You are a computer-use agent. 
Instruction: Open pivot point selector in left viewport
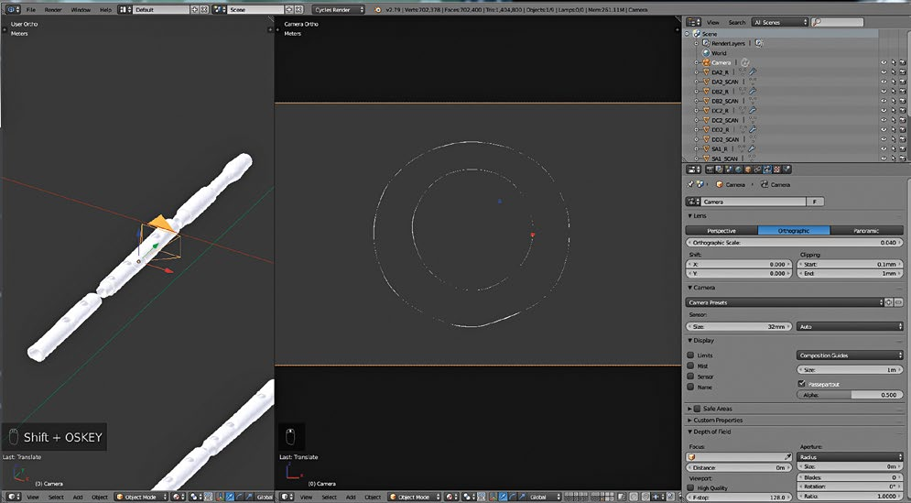(195, 498)
